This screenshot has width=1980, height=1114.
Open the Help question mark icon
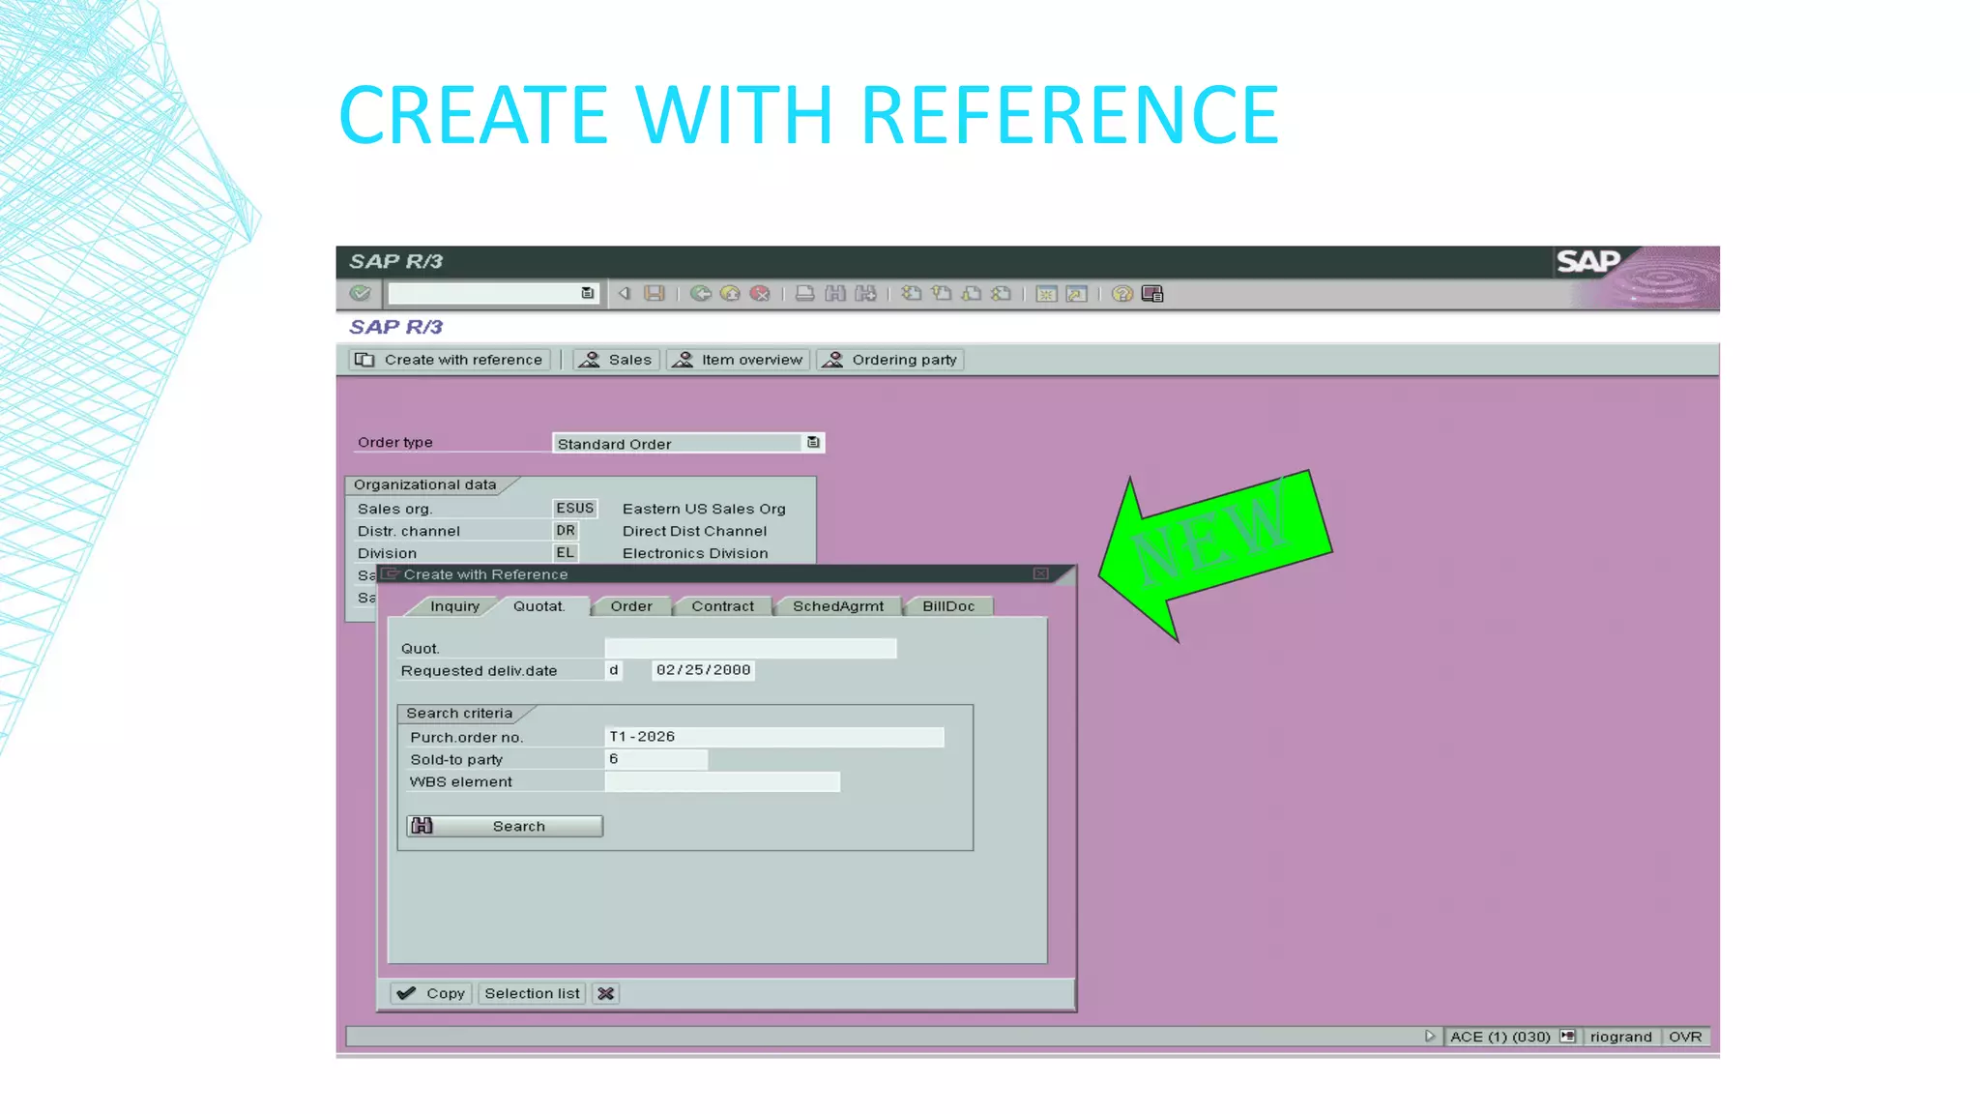[1121, 293]
